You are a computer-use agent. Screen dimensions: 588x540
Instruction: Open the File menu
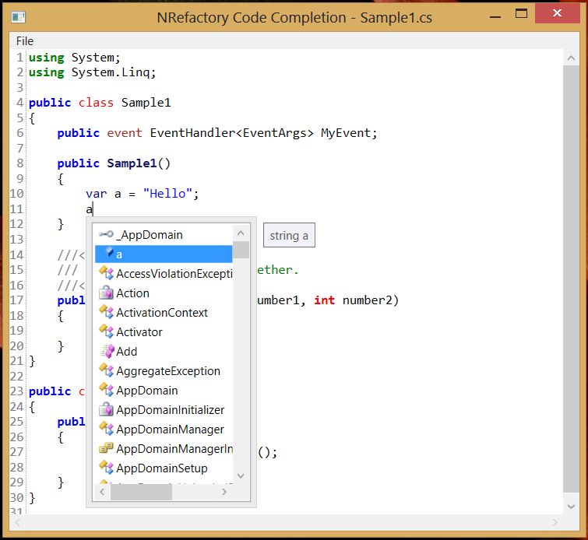click(25, 40)
